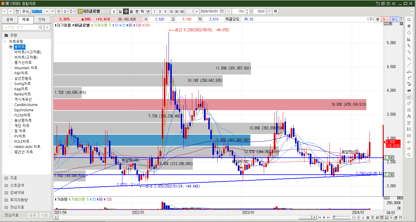Click the highlighted magnifier info tool

point(409,97)
